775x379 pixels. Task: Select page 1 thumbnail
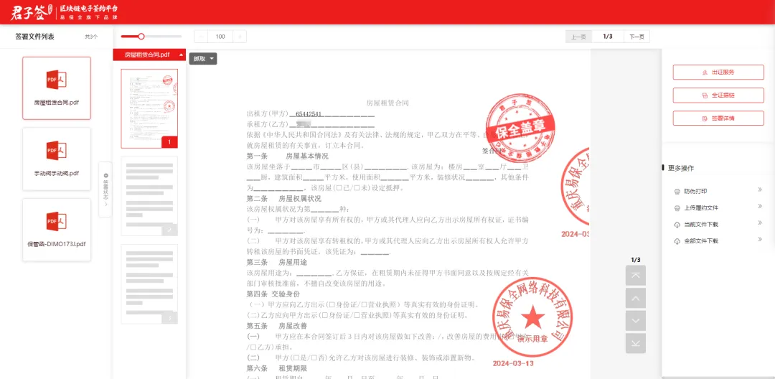[x=149, y=108]
